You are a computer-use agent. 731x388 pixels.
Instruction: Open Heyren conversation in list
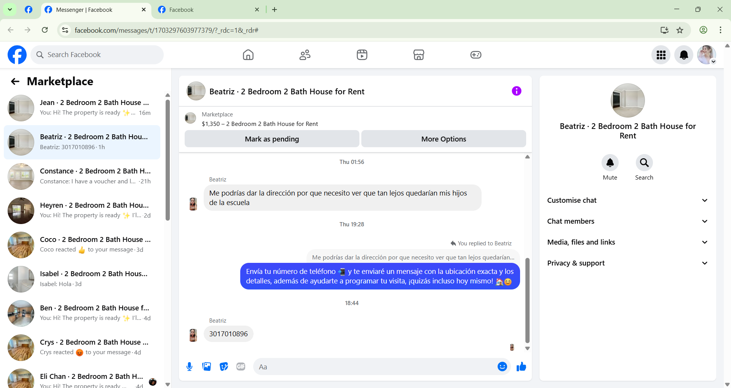tap(82, 211)
